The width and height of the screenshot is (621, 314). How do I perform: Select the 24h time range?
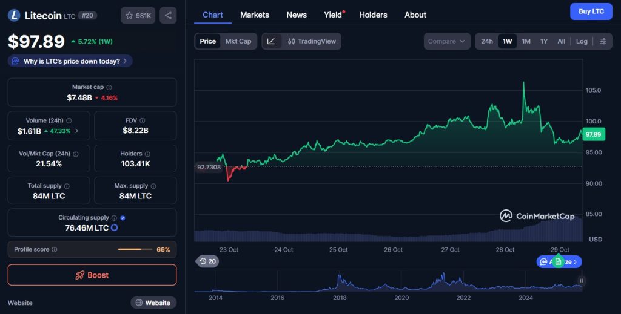486,41
